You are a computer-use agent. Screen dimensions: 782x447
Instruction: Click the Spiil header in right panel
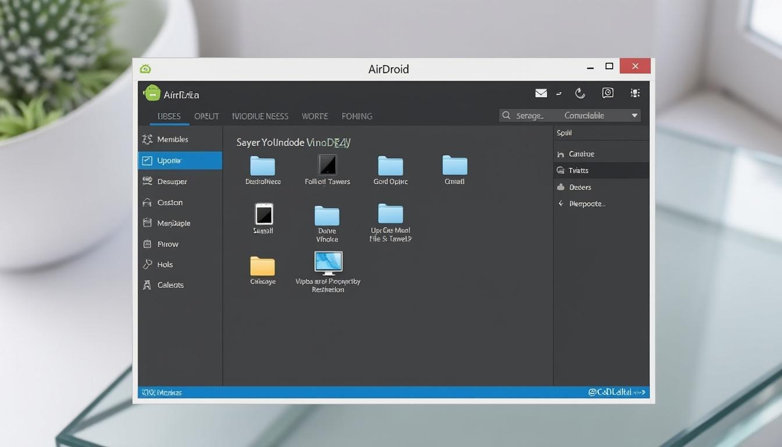point(564,133)
